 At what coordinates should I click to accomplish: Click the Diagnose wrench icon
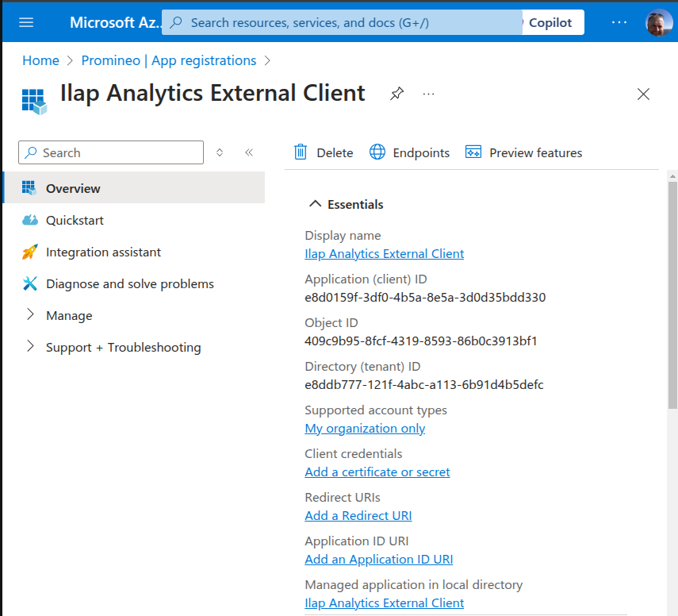pyautogui.click(x=30, y=283)
